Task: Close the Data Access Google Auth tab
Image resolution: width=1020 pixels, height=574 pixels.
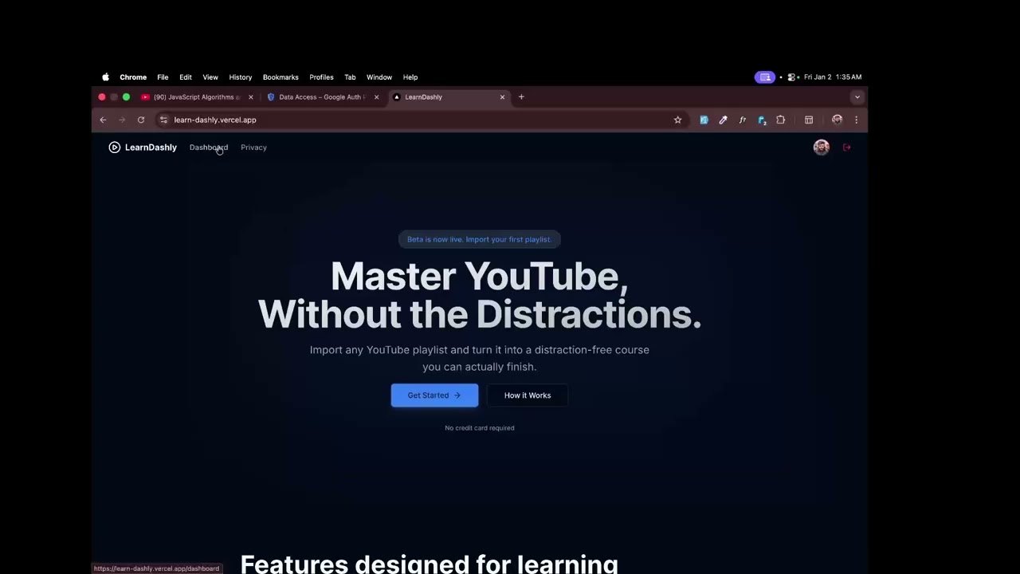Action: [377, 97]
